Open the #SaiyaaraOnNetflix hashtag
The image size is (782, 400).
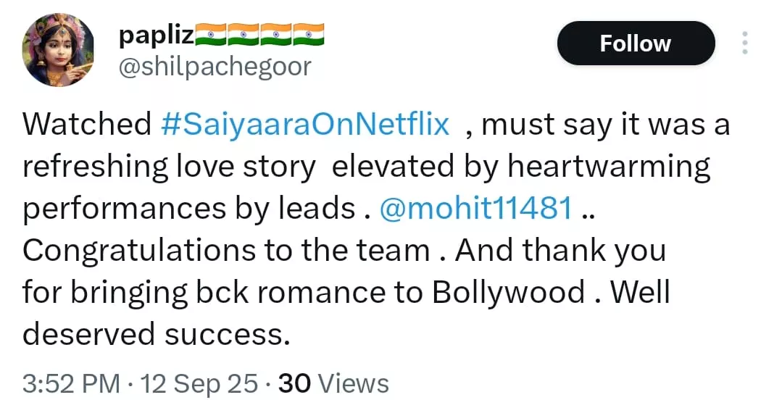coord(304,125)
